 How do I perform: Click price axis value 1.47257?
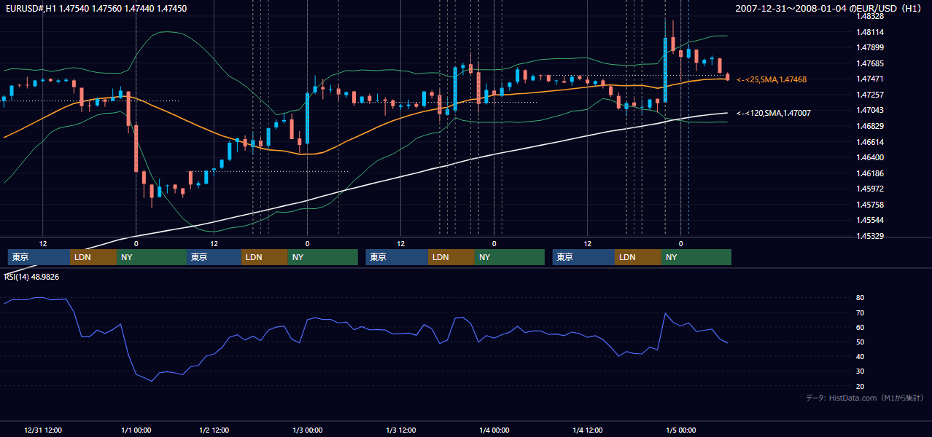[x=870, y=95]
